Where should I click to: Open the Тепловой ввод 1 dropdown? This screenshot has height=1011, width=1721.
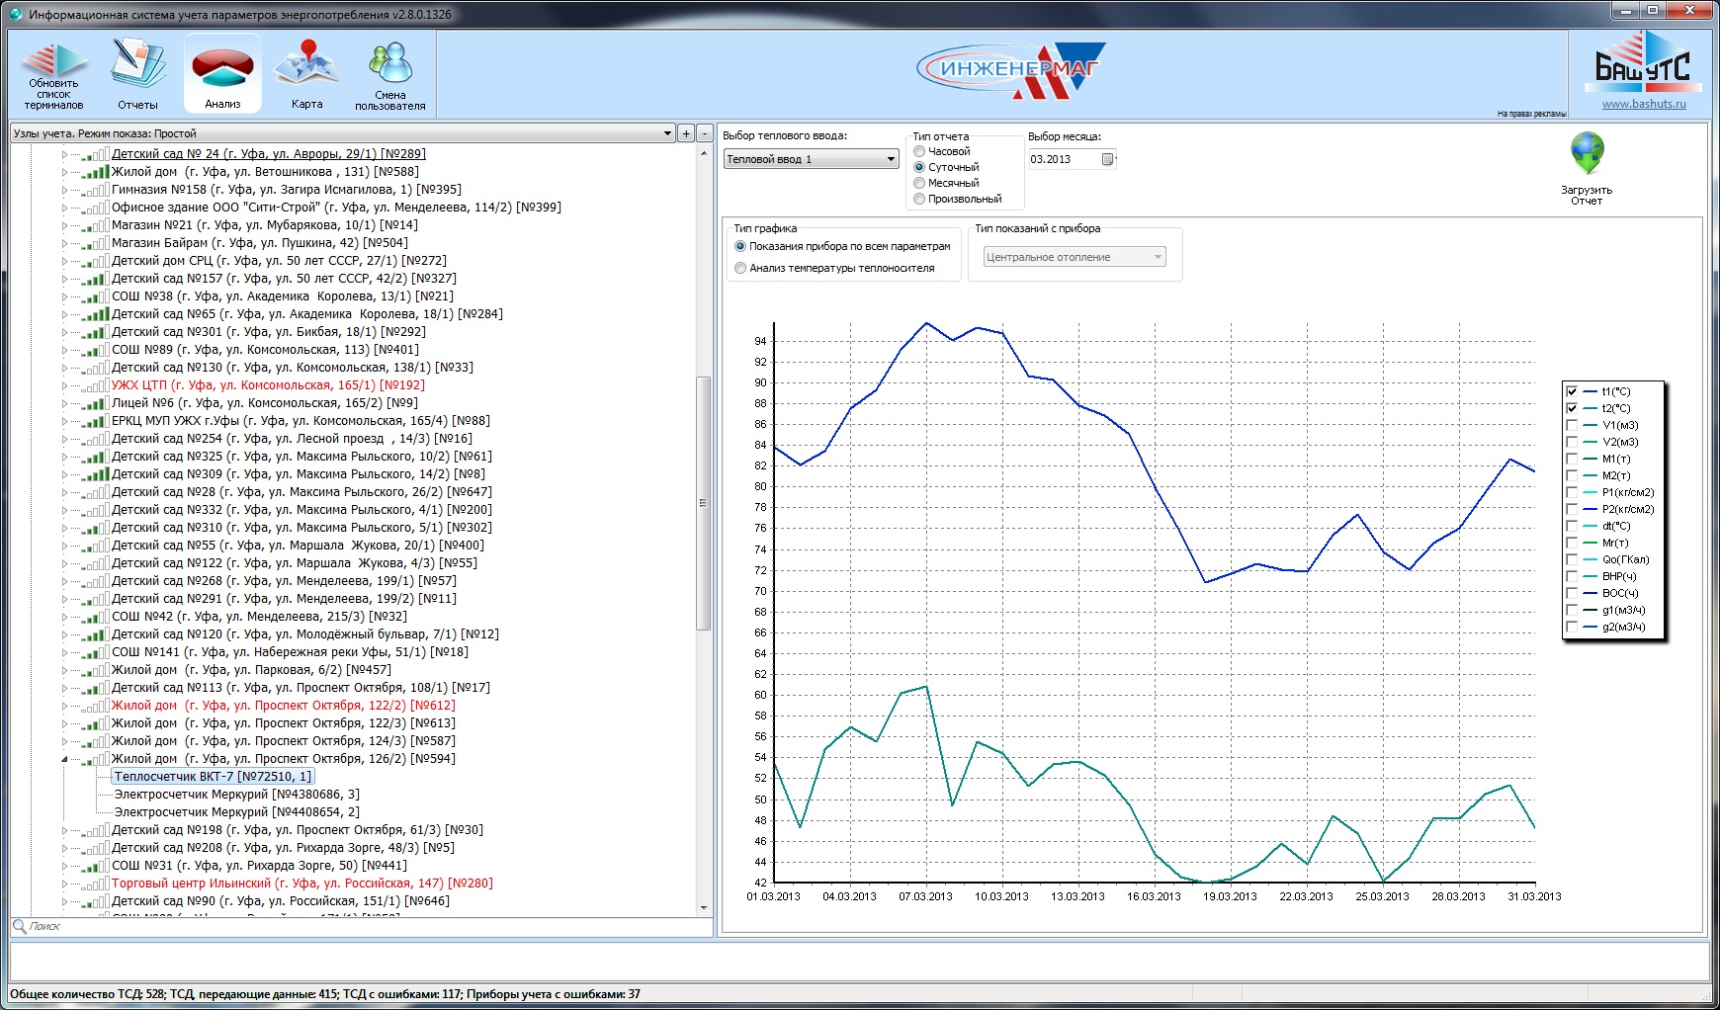tap(811, 159)
